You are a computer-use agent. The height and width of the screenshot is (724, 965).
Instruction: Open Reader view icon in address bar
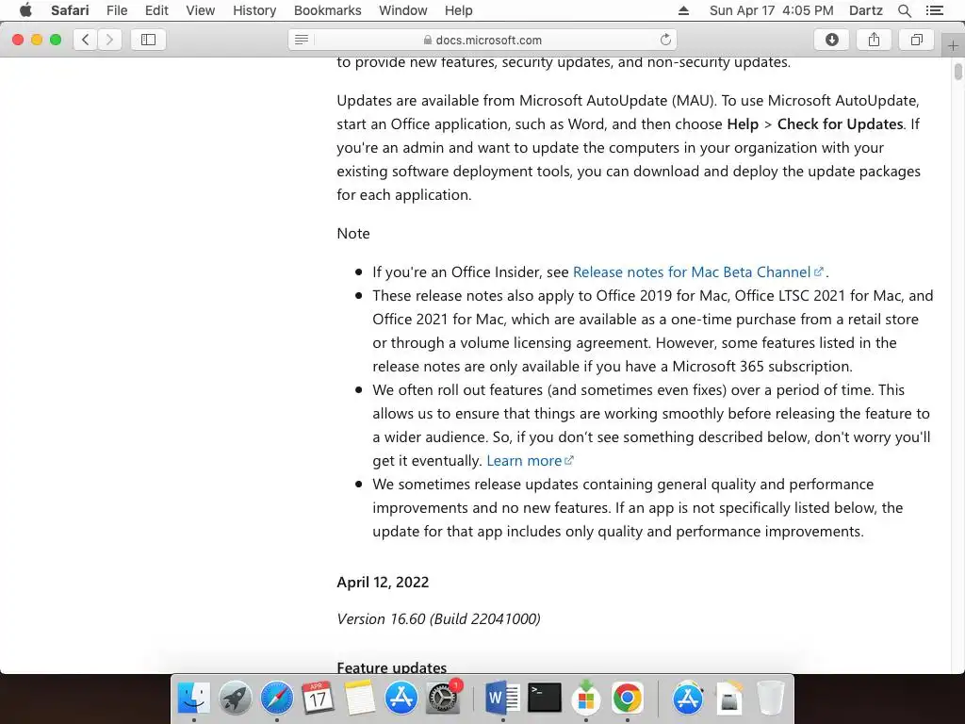click(302, 40)
